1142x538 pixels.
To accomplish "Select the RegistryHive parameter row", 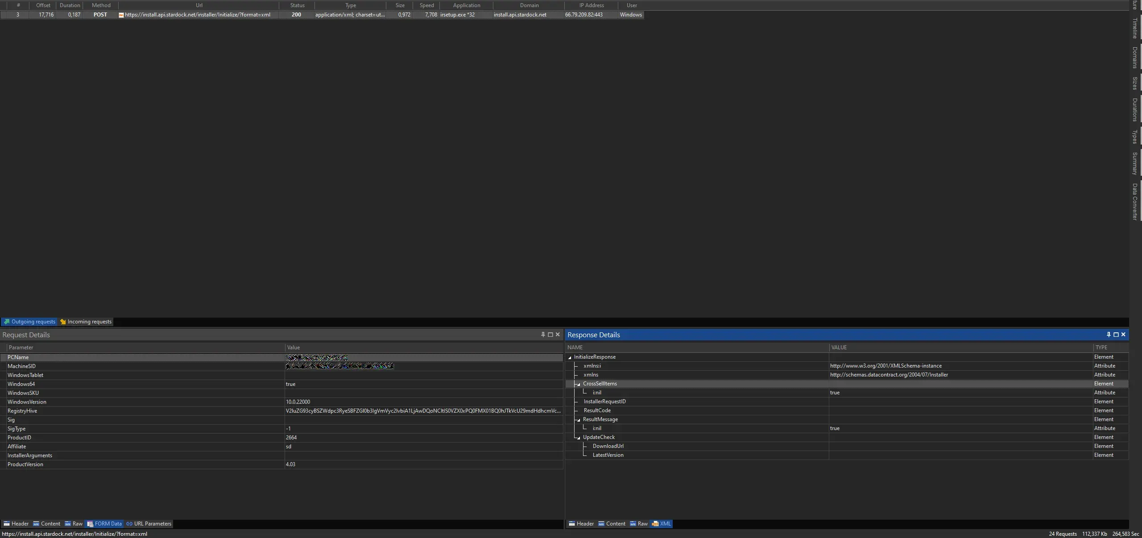I will pos(22,411).
